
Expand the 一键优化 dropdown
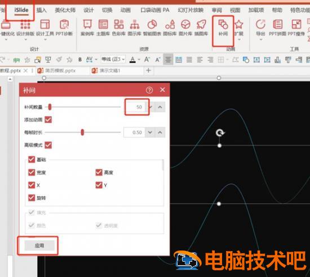(x=6, y=39)
